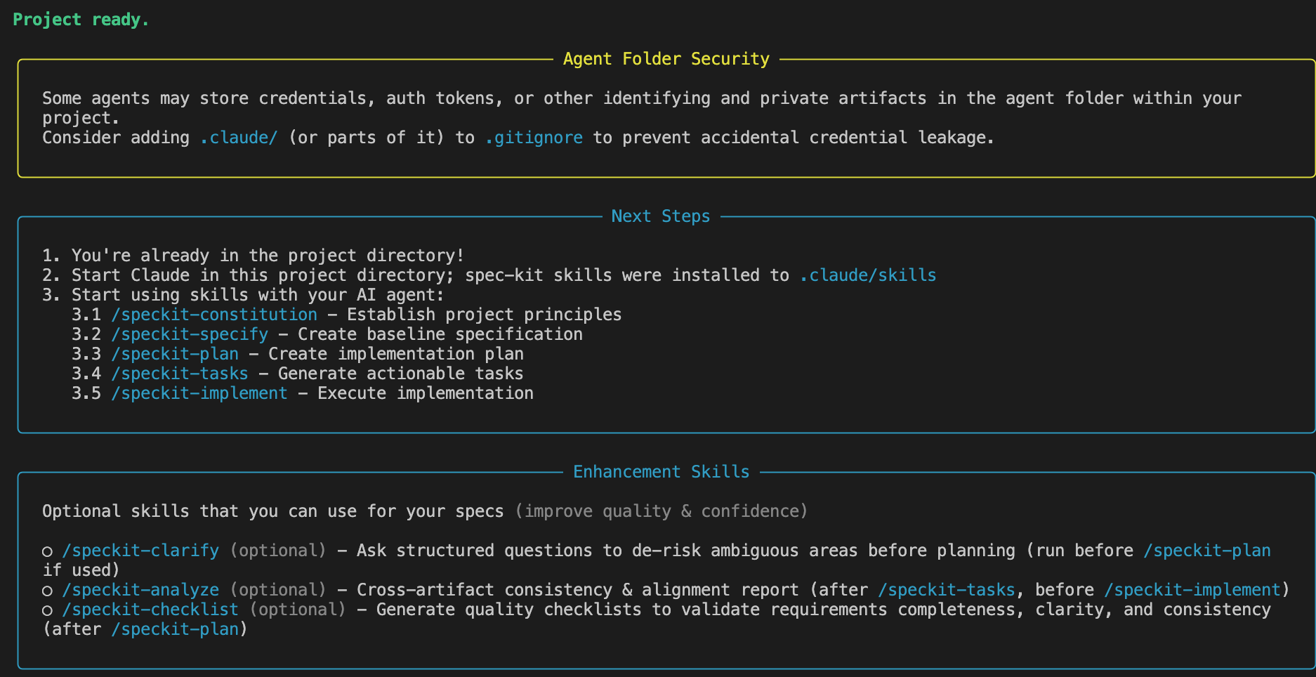Open the .claude/skills path link
The image size is (1316, 677).
click(x=867, y=275)
